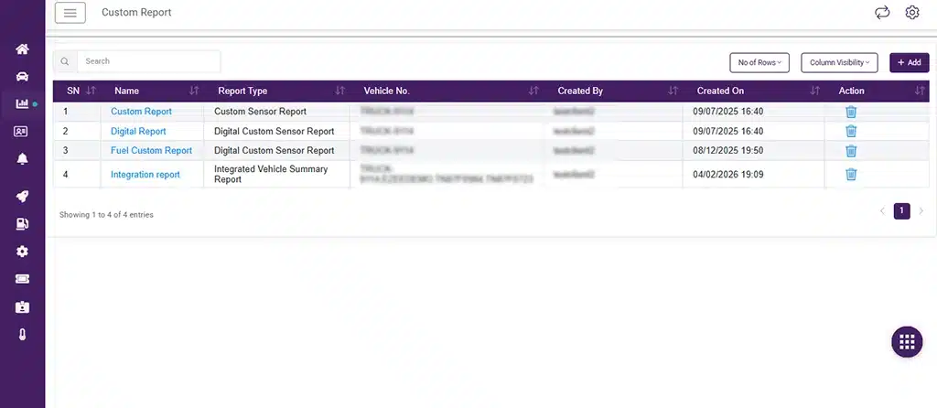Open the hamburger menu button
This screenshot has width=937, height=408.
[70, 13]
